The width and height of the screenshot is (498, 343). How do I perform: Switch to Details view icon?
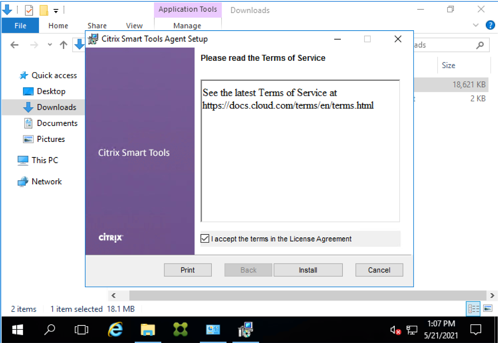point(474,309)
